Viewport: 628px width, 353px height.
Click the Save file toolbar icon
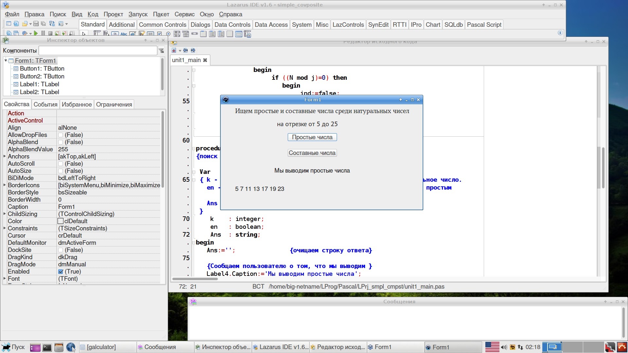[36, 24]
